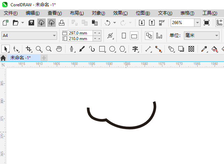Image resolution: width=224 pixels, height=164 pixels.
Task: Create a new document icon
Action: pos(6,23)
